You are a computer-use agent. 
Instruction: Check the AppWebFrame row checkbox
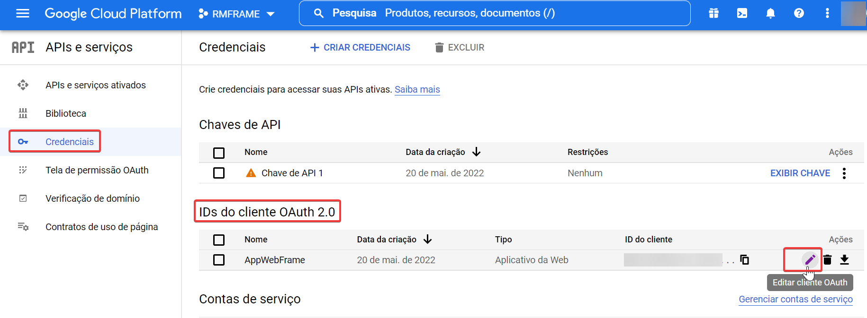pyautogui.click(x=219, y=260)
